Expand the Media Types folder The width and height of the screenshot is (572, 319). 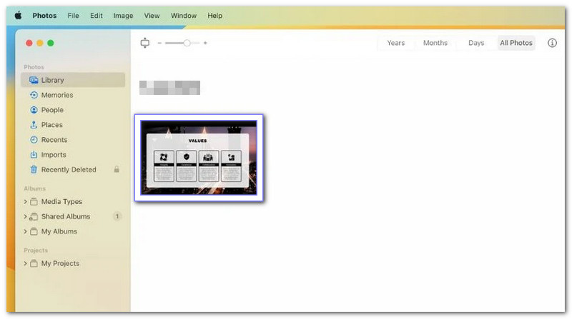click(26, 202)
